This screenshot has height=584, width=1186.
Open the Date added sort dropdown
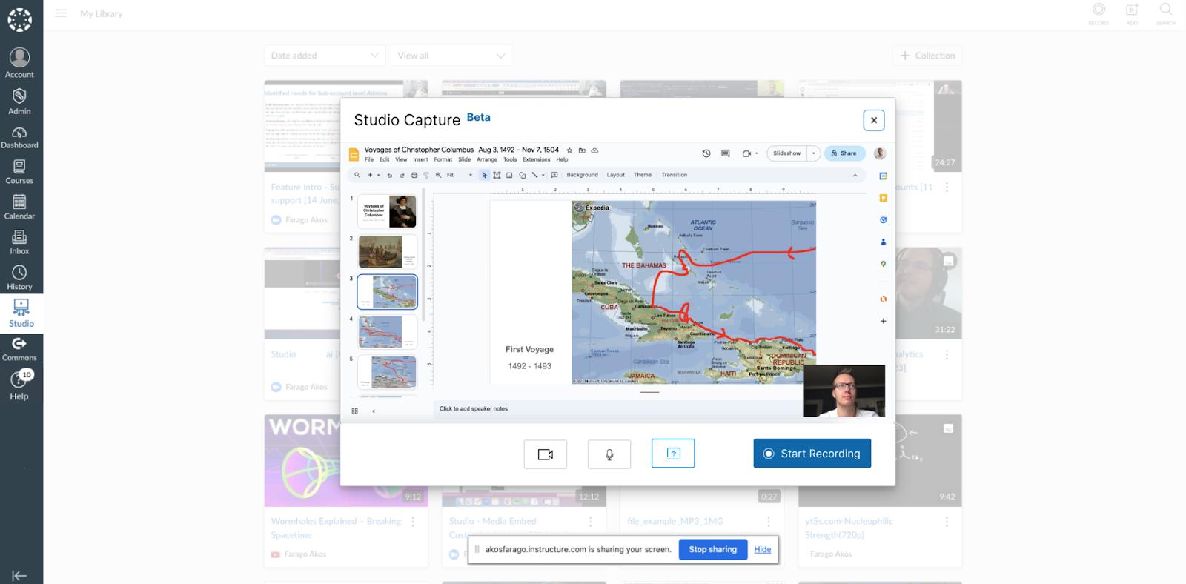pos(325,56)
